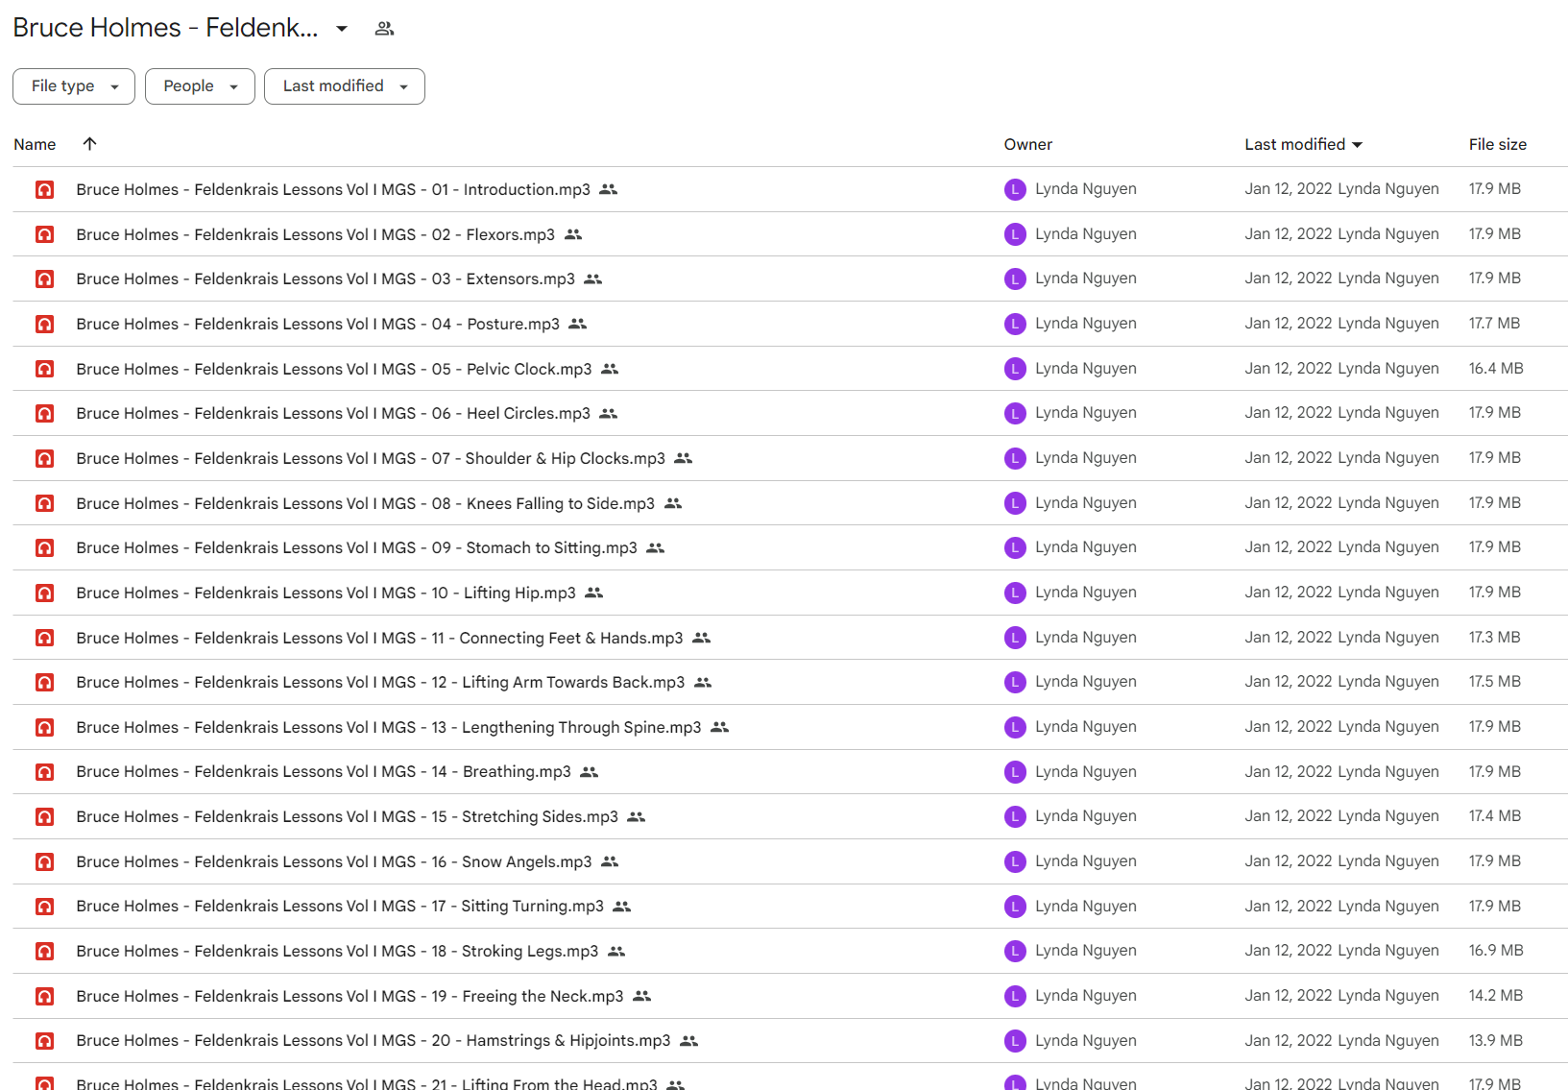Click owner name in 12 - Lifting Arm Towards Back row
1568x1090 pixels.
click(1086, 682)
